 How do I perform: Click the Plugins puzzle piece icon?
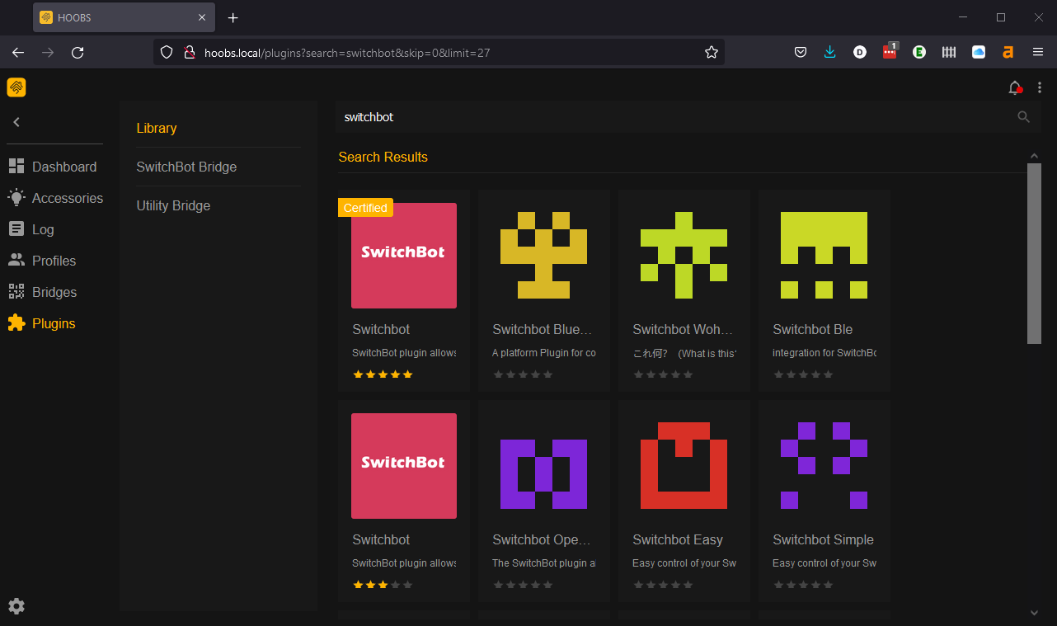coord(16,323)
